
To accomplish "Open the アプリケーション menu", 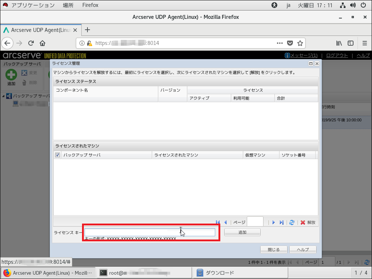I will (x=33, y=5).
